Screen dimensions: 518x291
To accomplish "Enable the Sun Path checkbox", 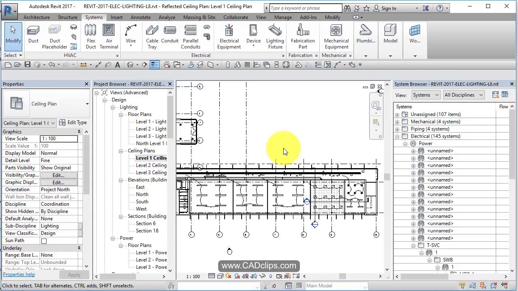I will tap(44, 240).
